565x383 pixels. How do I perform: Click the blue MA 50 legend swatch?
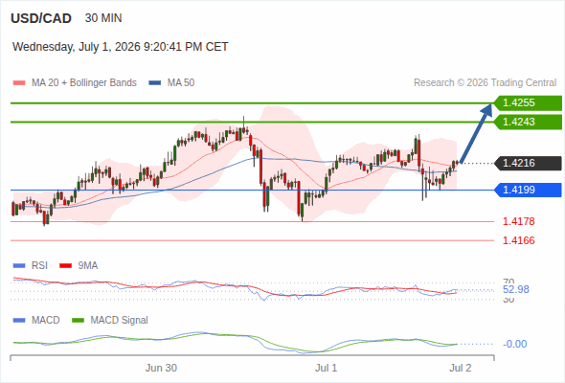(x=155, y=83)
